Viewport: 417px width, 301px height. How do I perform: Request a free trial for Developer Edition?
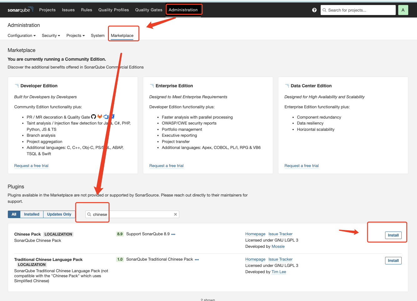(x=31, y=166)
